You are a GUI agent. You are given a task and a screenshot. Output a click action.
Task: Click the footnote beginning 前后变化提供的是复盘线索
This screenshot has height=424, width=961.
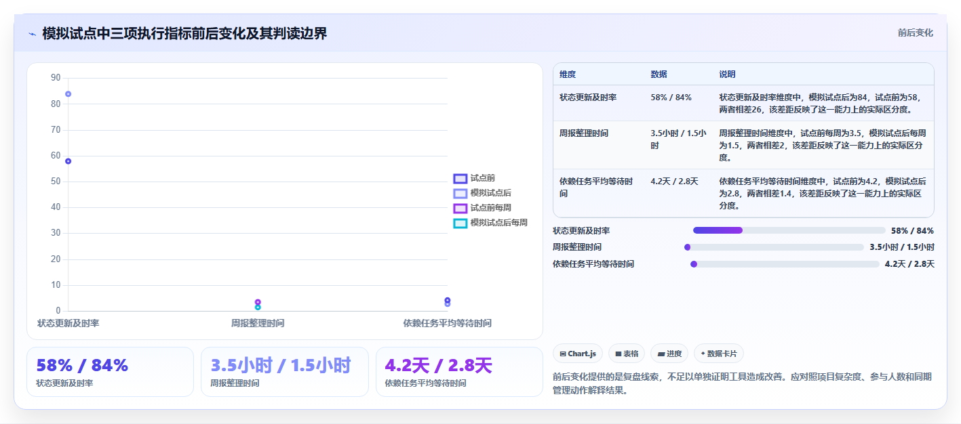click(x=743, y=383)
